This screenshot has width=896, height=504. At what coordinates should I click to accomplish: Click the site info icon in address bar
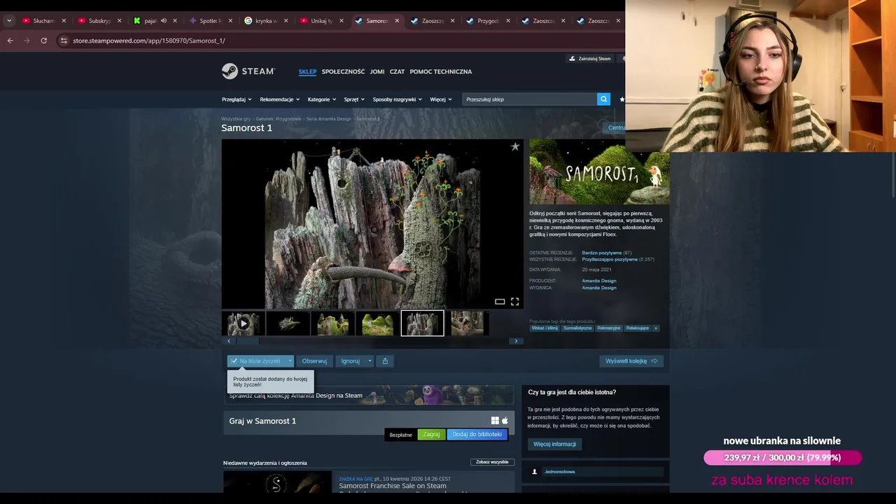pos(64,41)
